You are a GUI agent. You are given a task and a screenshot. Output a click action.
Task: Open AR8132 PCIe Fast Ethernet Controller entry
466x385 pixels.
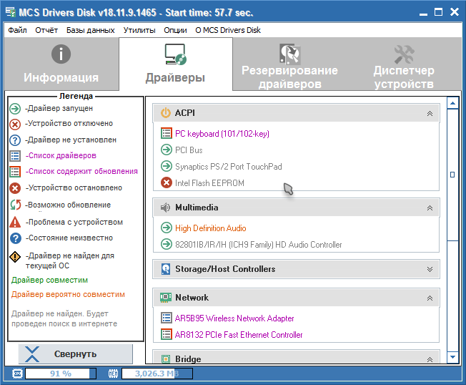pos(238,335)
